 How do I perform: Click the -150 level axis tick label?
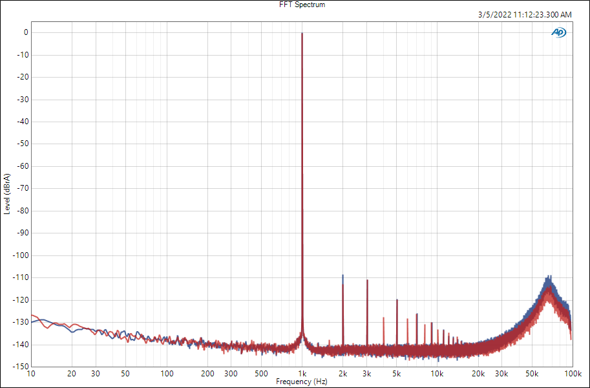pos(21,366)
